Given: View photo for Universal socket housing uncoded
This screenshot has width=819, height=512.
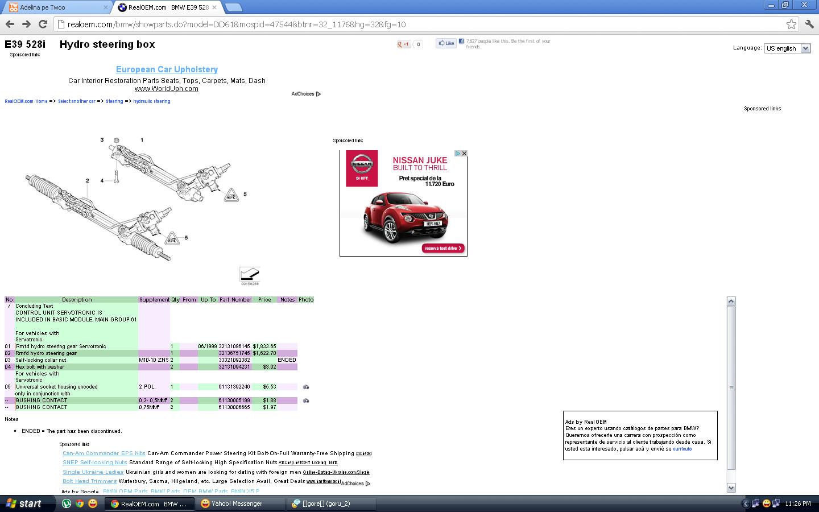Looking at the screenshot, I should tap(306, 387).
